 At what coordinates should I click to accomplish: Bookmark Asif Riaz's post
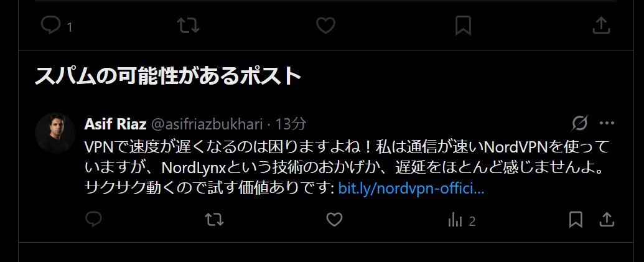click(x=576, y=220)
